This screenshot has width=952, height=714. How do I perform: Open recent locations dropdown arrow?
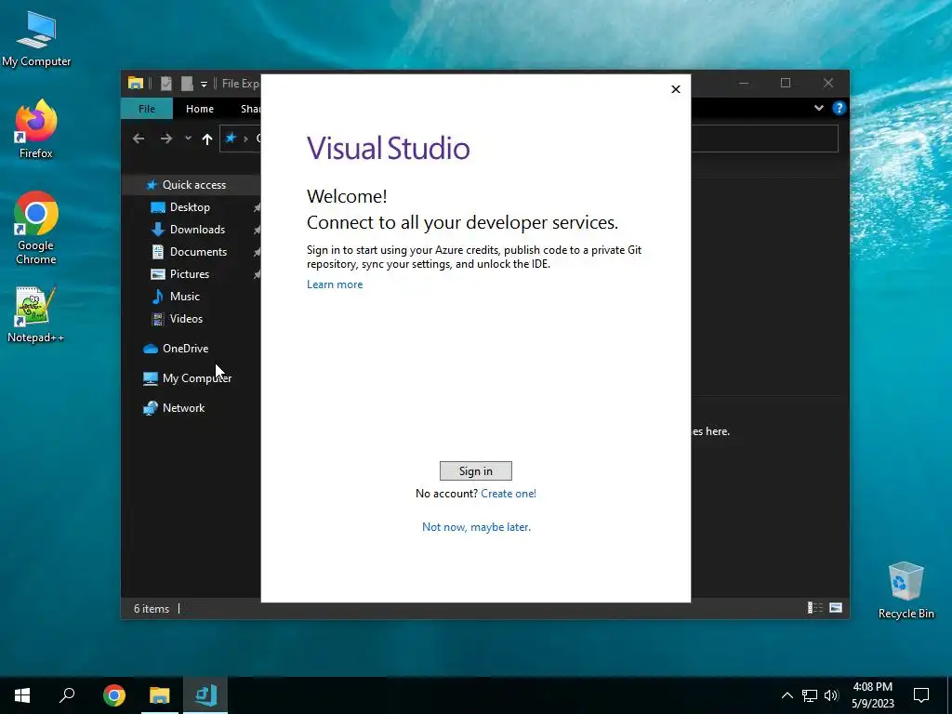click(188, 139)
